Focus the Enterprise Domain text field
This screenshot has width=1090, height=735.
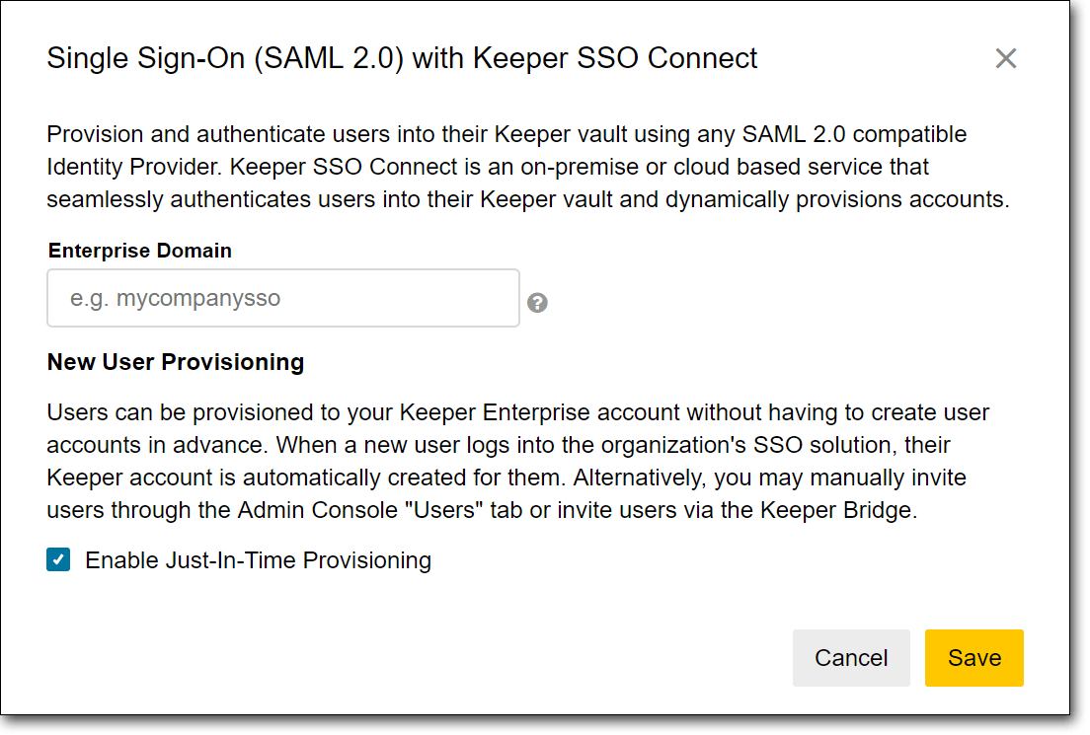(283, 298)
